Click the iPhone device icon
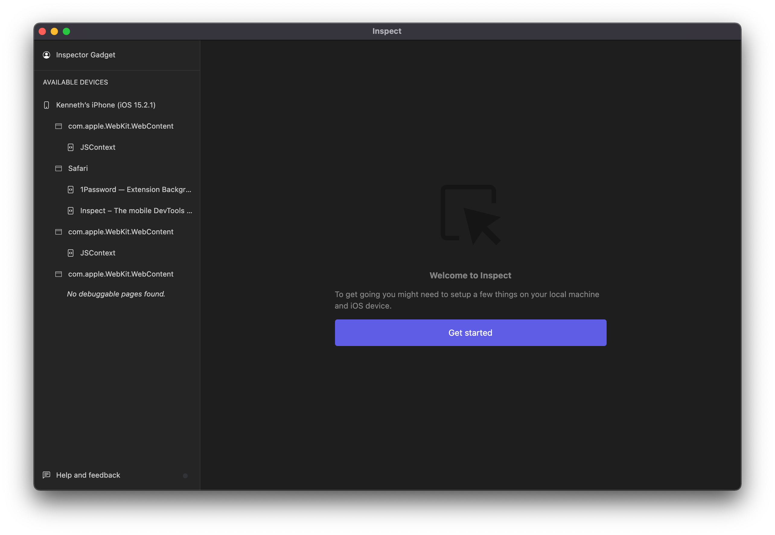The height and width of the screenshot is (535, 775). [x=46, y=105]
